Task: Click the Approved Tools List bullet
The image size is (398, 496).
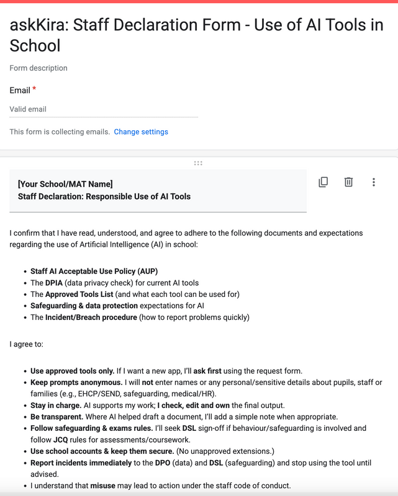Action: point(135,294)
